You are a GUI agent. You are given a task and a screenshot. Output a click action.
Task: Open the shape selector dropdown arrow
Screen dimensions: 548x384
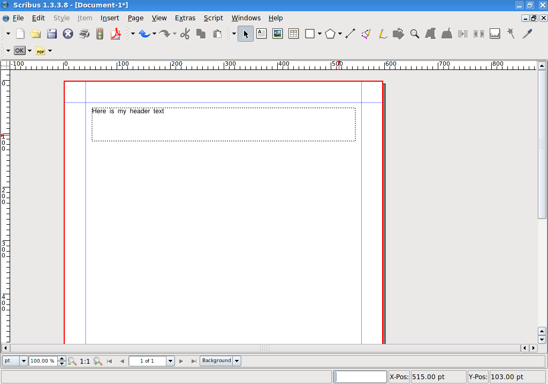click(319, 34)
